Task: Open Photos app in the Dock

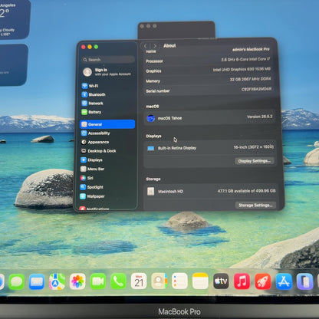Action: click(x=77, y=281)
